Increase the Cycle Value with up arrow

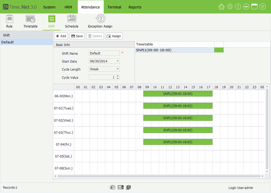click(x=118, y=76)
